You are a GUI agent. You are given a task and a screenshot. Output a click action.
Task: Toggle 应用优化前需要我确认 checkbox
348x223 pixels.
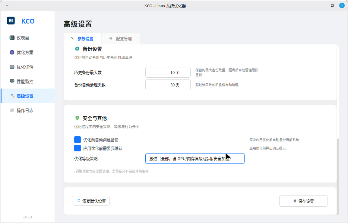pyautogui.click(x=78, y=148)
